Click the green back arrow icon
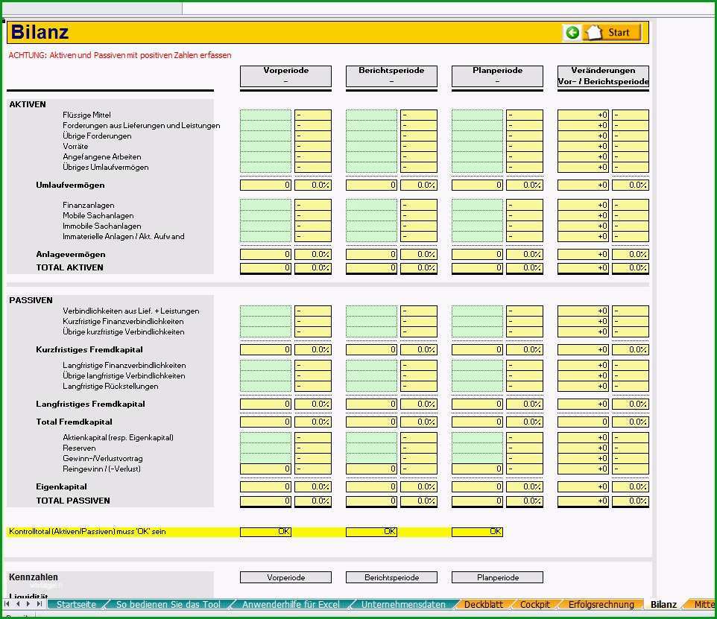 click(572, 33)
